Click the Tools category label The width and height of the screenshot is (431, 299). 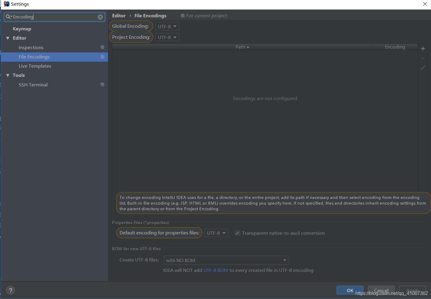pos(19,75)
